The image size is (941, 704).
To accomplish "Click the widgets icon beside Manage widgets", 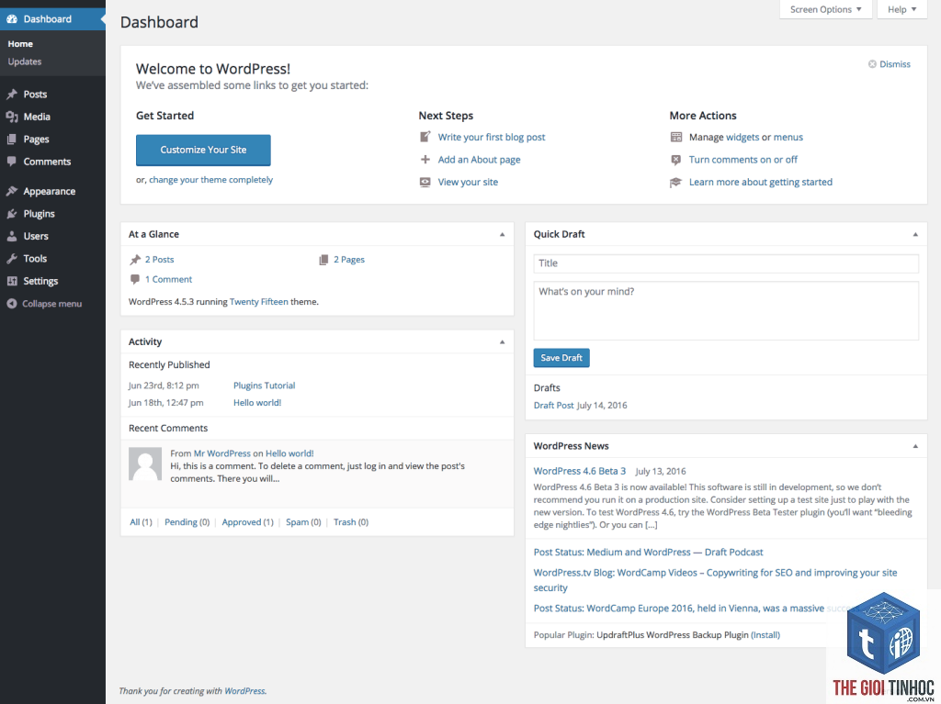I will pyautogui.click(x=675, y=137).
